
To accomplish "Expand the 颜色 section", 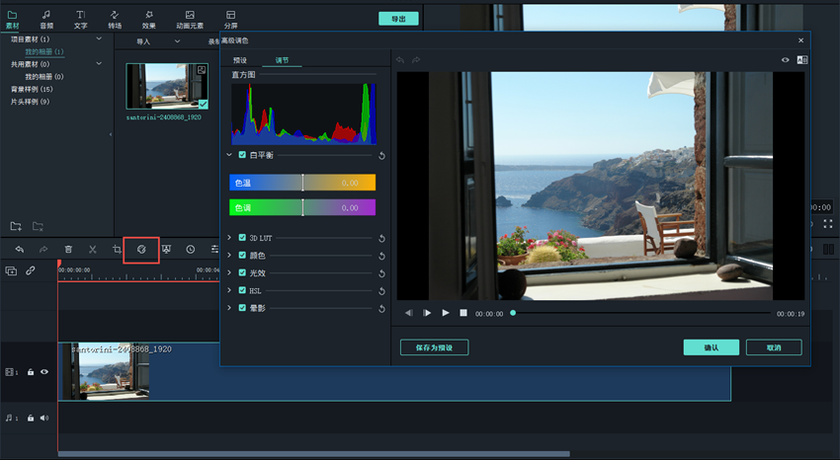I will coord(229,256).
